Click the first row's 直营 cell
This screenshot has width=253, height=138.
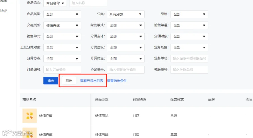pyautogui.click(x=174, y=116)
